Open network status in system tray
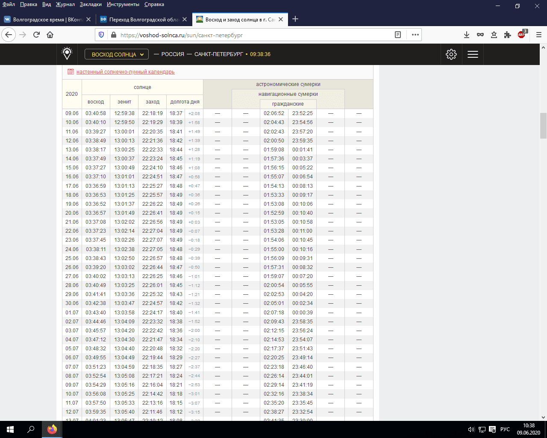547x438 pixels. tap(482, 429)
